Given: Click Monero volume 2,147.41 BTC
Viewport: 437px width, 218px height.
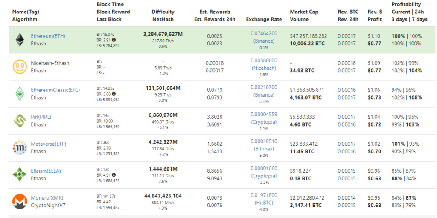Looking at the screenshot, I should pyautogui.click(x=306, y=206).
